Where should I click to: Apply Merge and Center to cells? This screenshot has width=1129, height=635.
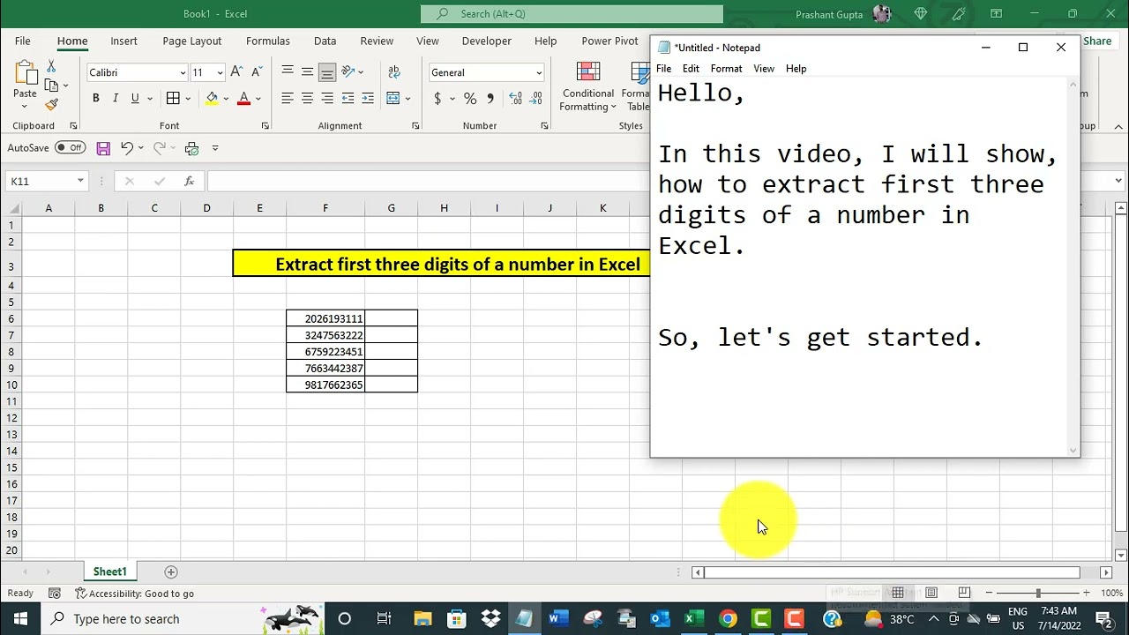(393, 98)
